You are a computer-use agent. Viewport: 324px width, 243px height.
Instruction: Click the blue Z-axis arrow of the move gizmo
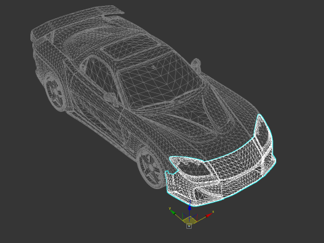click(190, 207)
